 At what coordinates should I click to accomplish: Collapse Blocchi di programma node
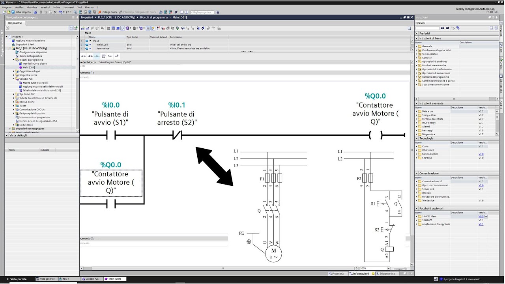13,60
